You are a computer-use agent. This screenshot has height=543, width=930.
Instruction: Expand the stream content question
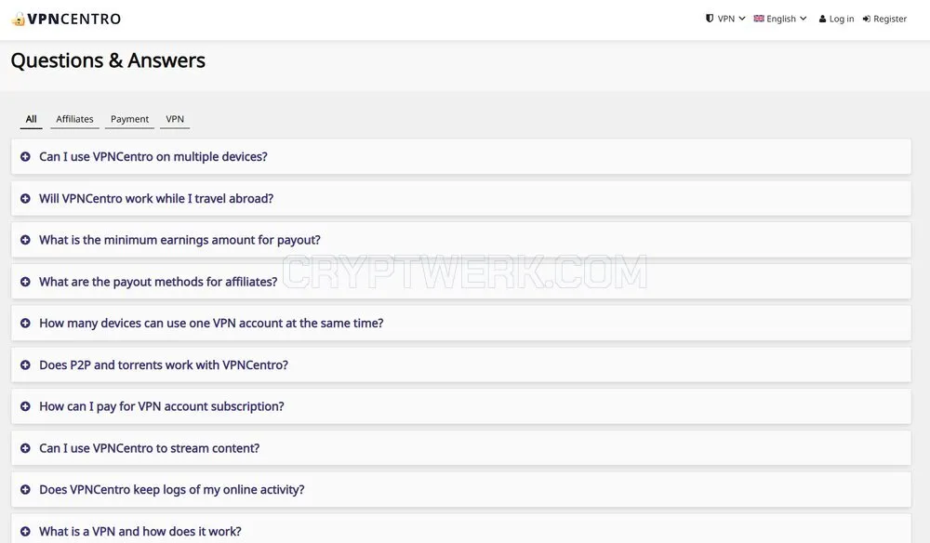[x=461, y=448]
